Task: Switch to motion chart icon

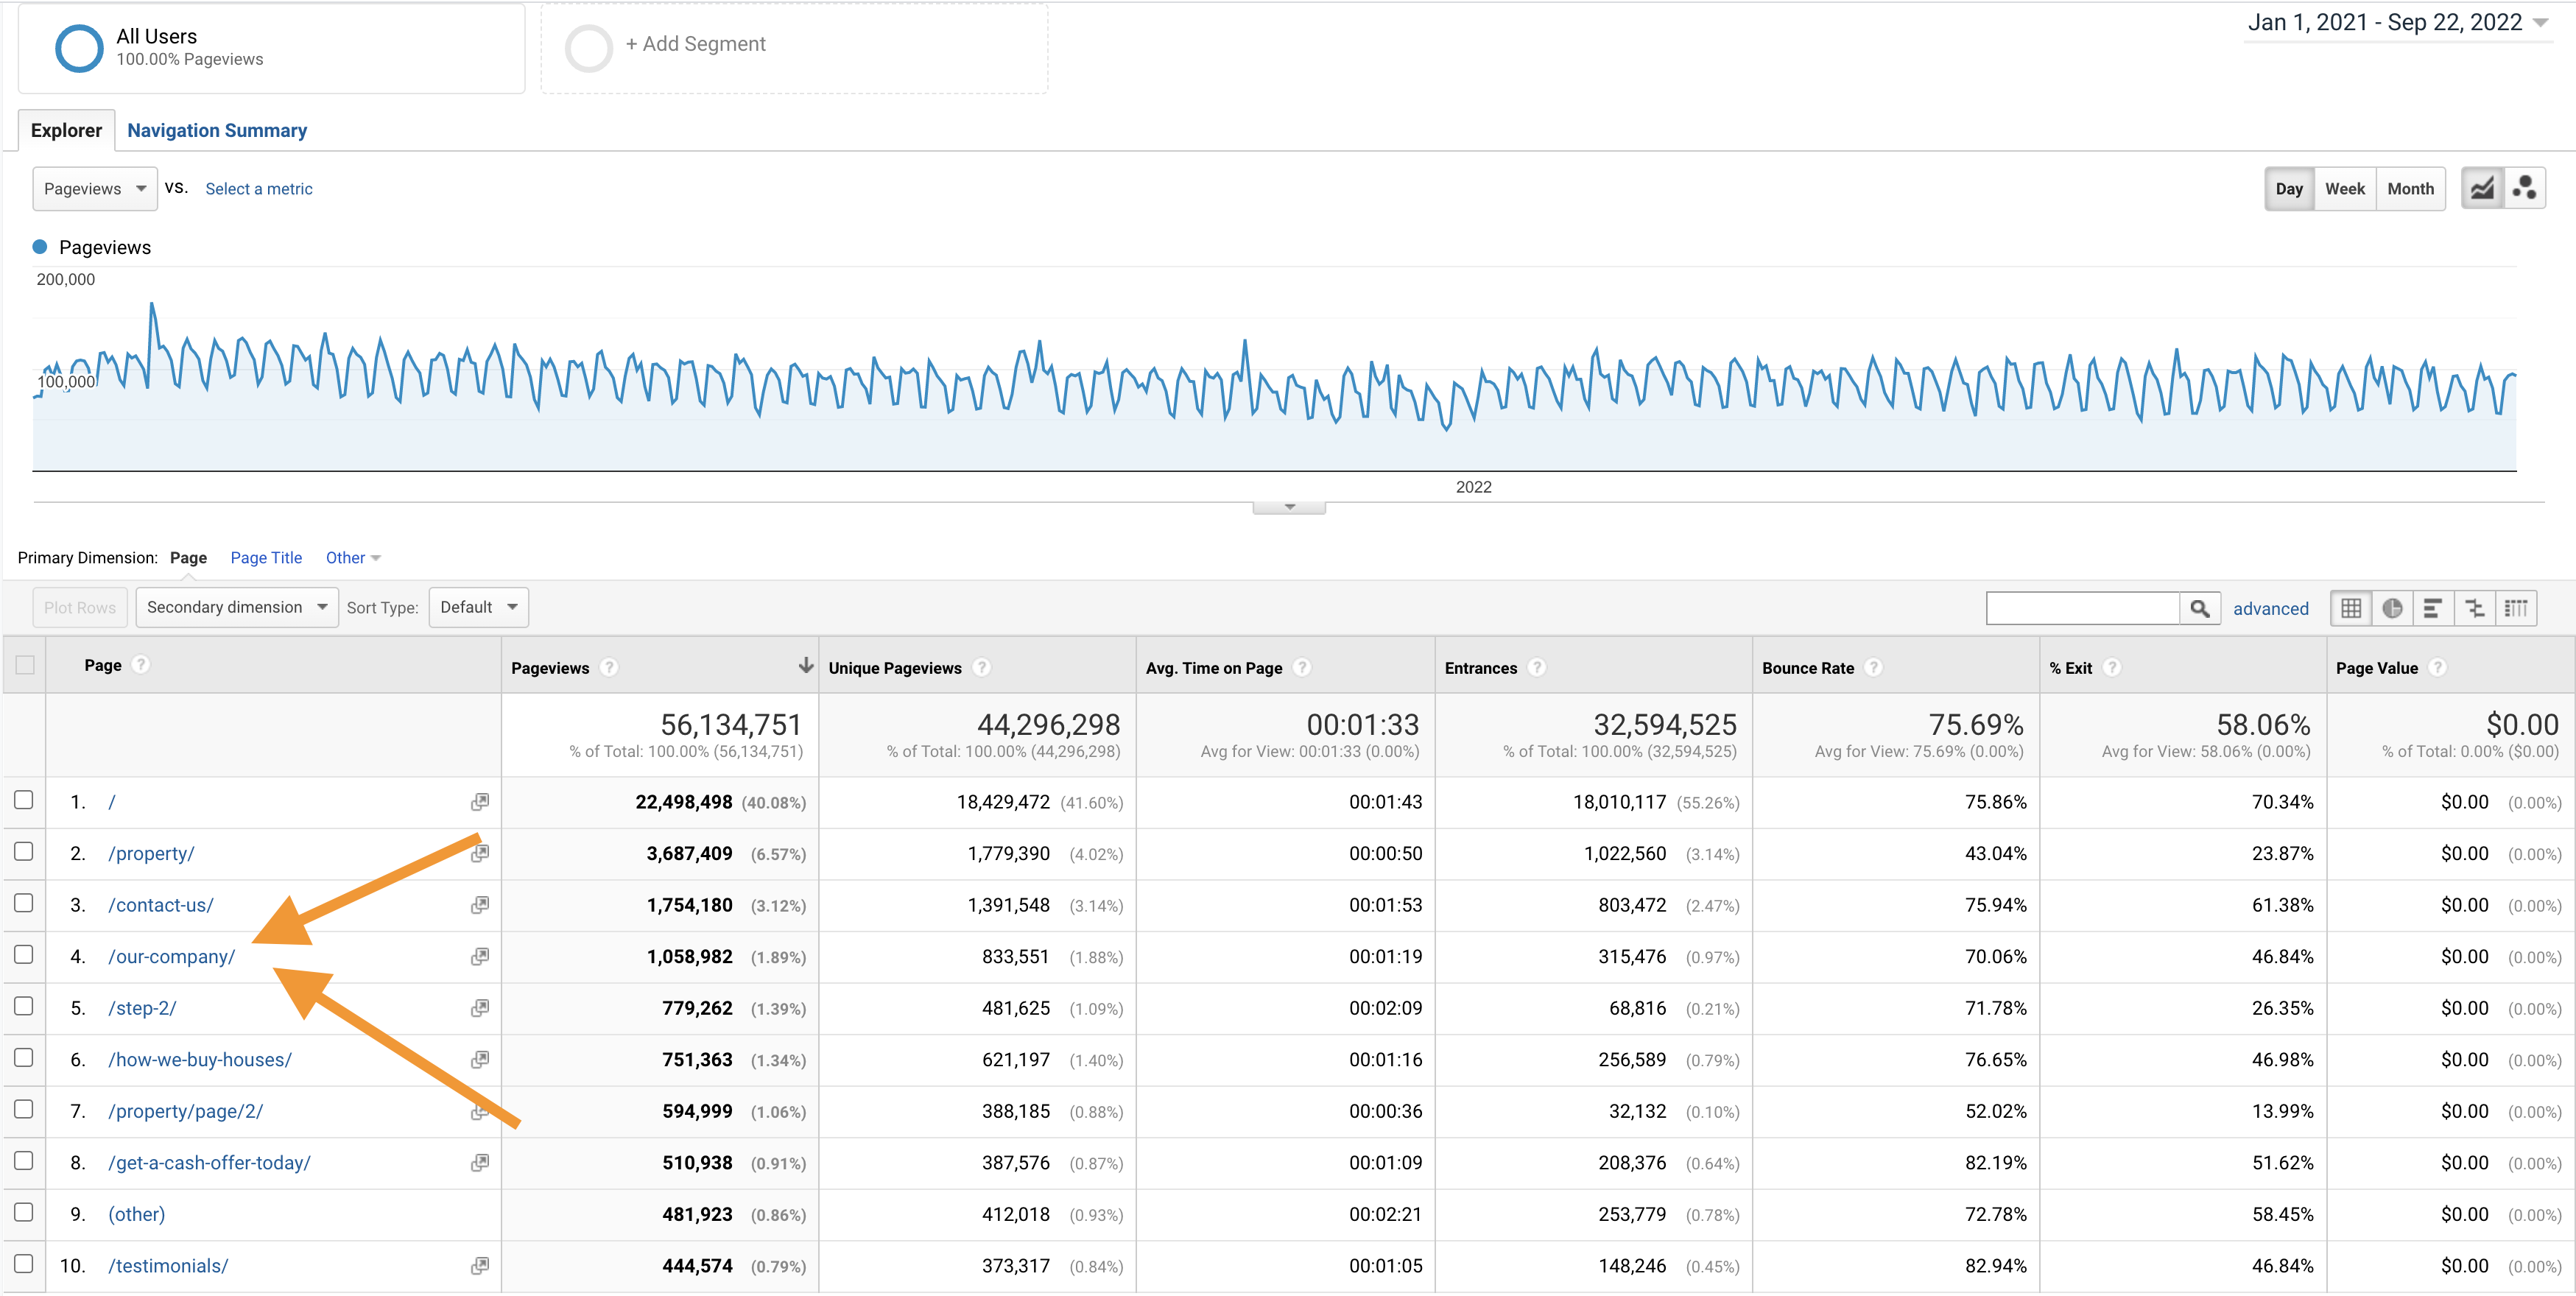Action: point(2524,188)
